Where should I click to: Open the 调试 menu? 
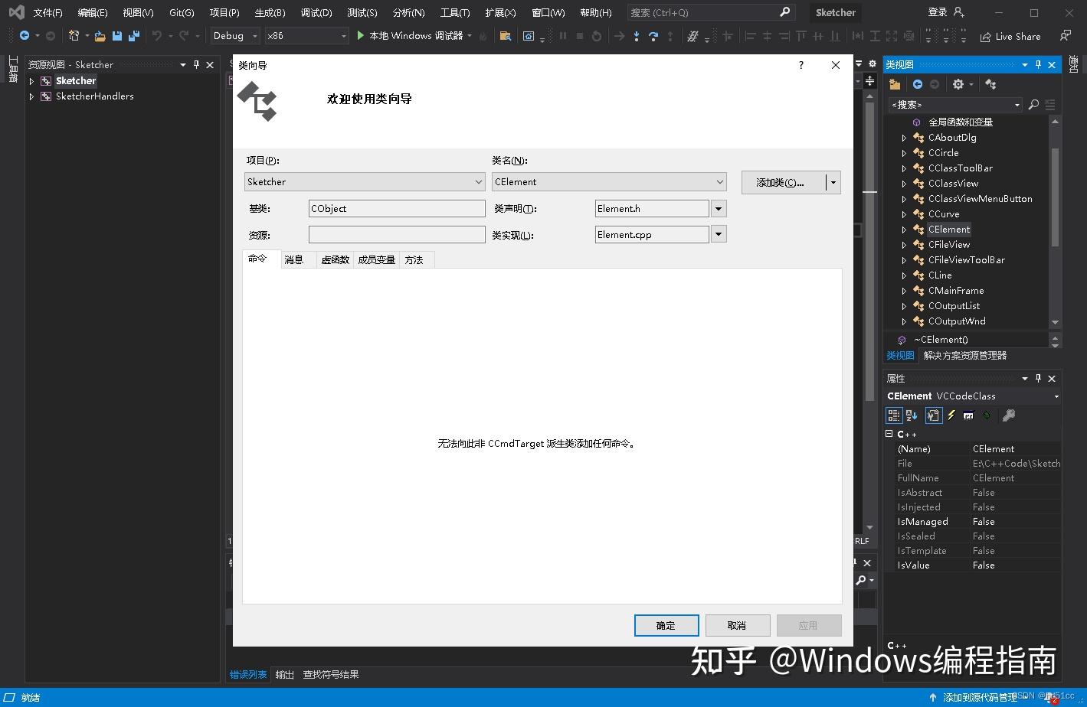click(316, 12)
